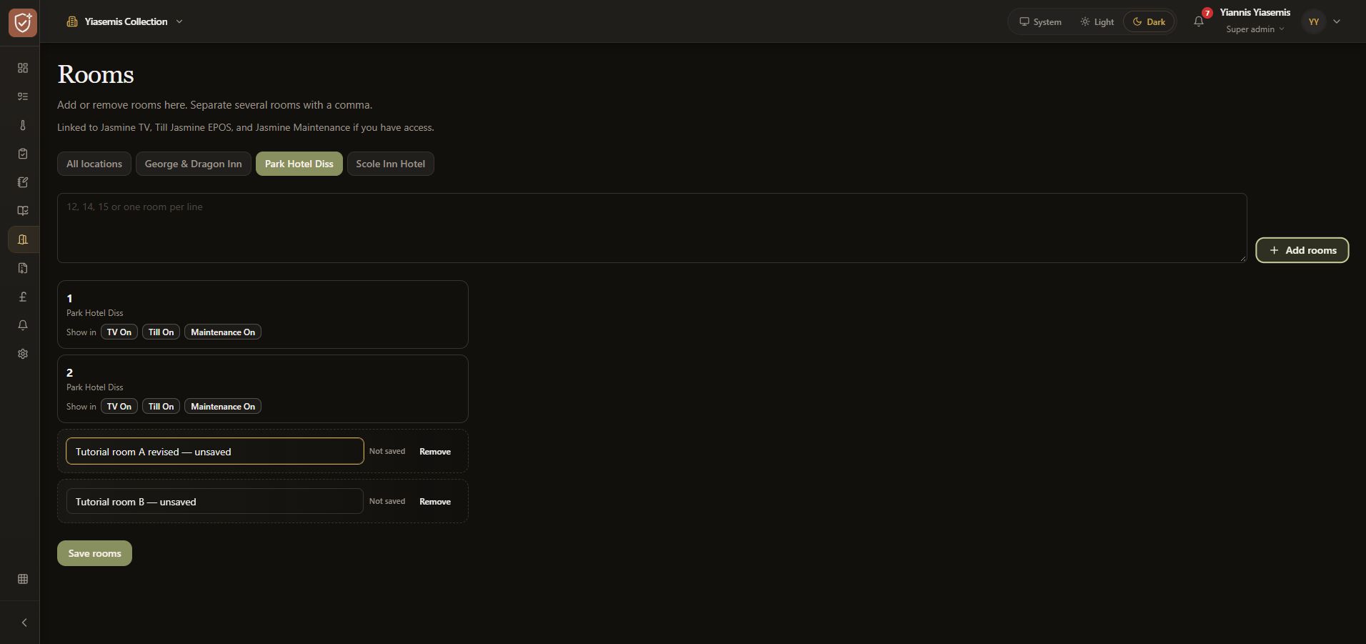The image size is (1366, 644).
Task: Select the Park Hotel Diss tab
Action: tap(299, 164)
